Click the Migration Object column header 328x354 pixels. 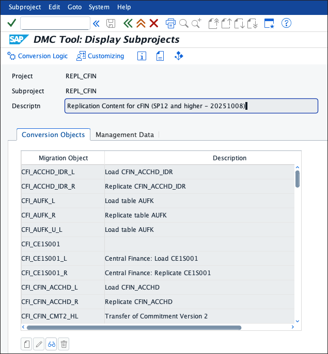coord(63,158)
